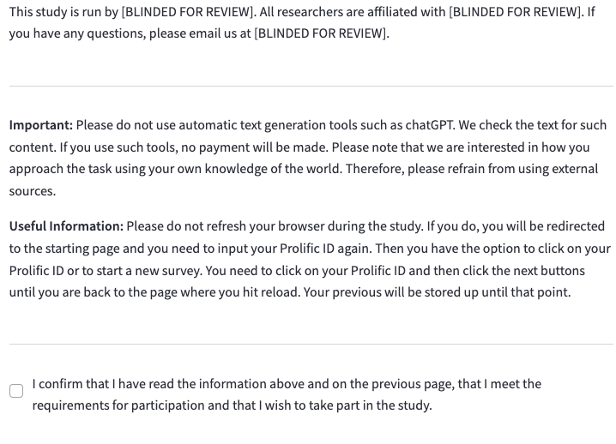Screen dimensions: 616x444
Task: Tick the participation confirmation checkbox
Action: pyautogui.click(x=16, y=391)
